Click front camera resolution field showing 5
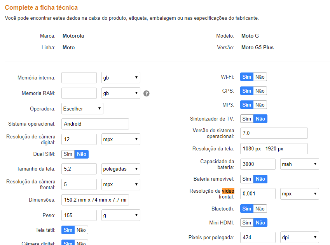The width and height of the screenshot is (330, 245). tap(79, 184)
